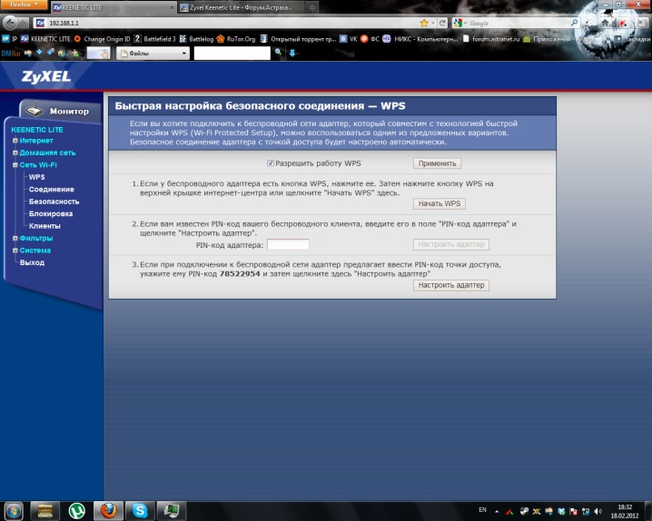Viewport: 652px width, 521px height.
Task: Open the Файлы dropdown in the DMBar
Action: point(153,54)
